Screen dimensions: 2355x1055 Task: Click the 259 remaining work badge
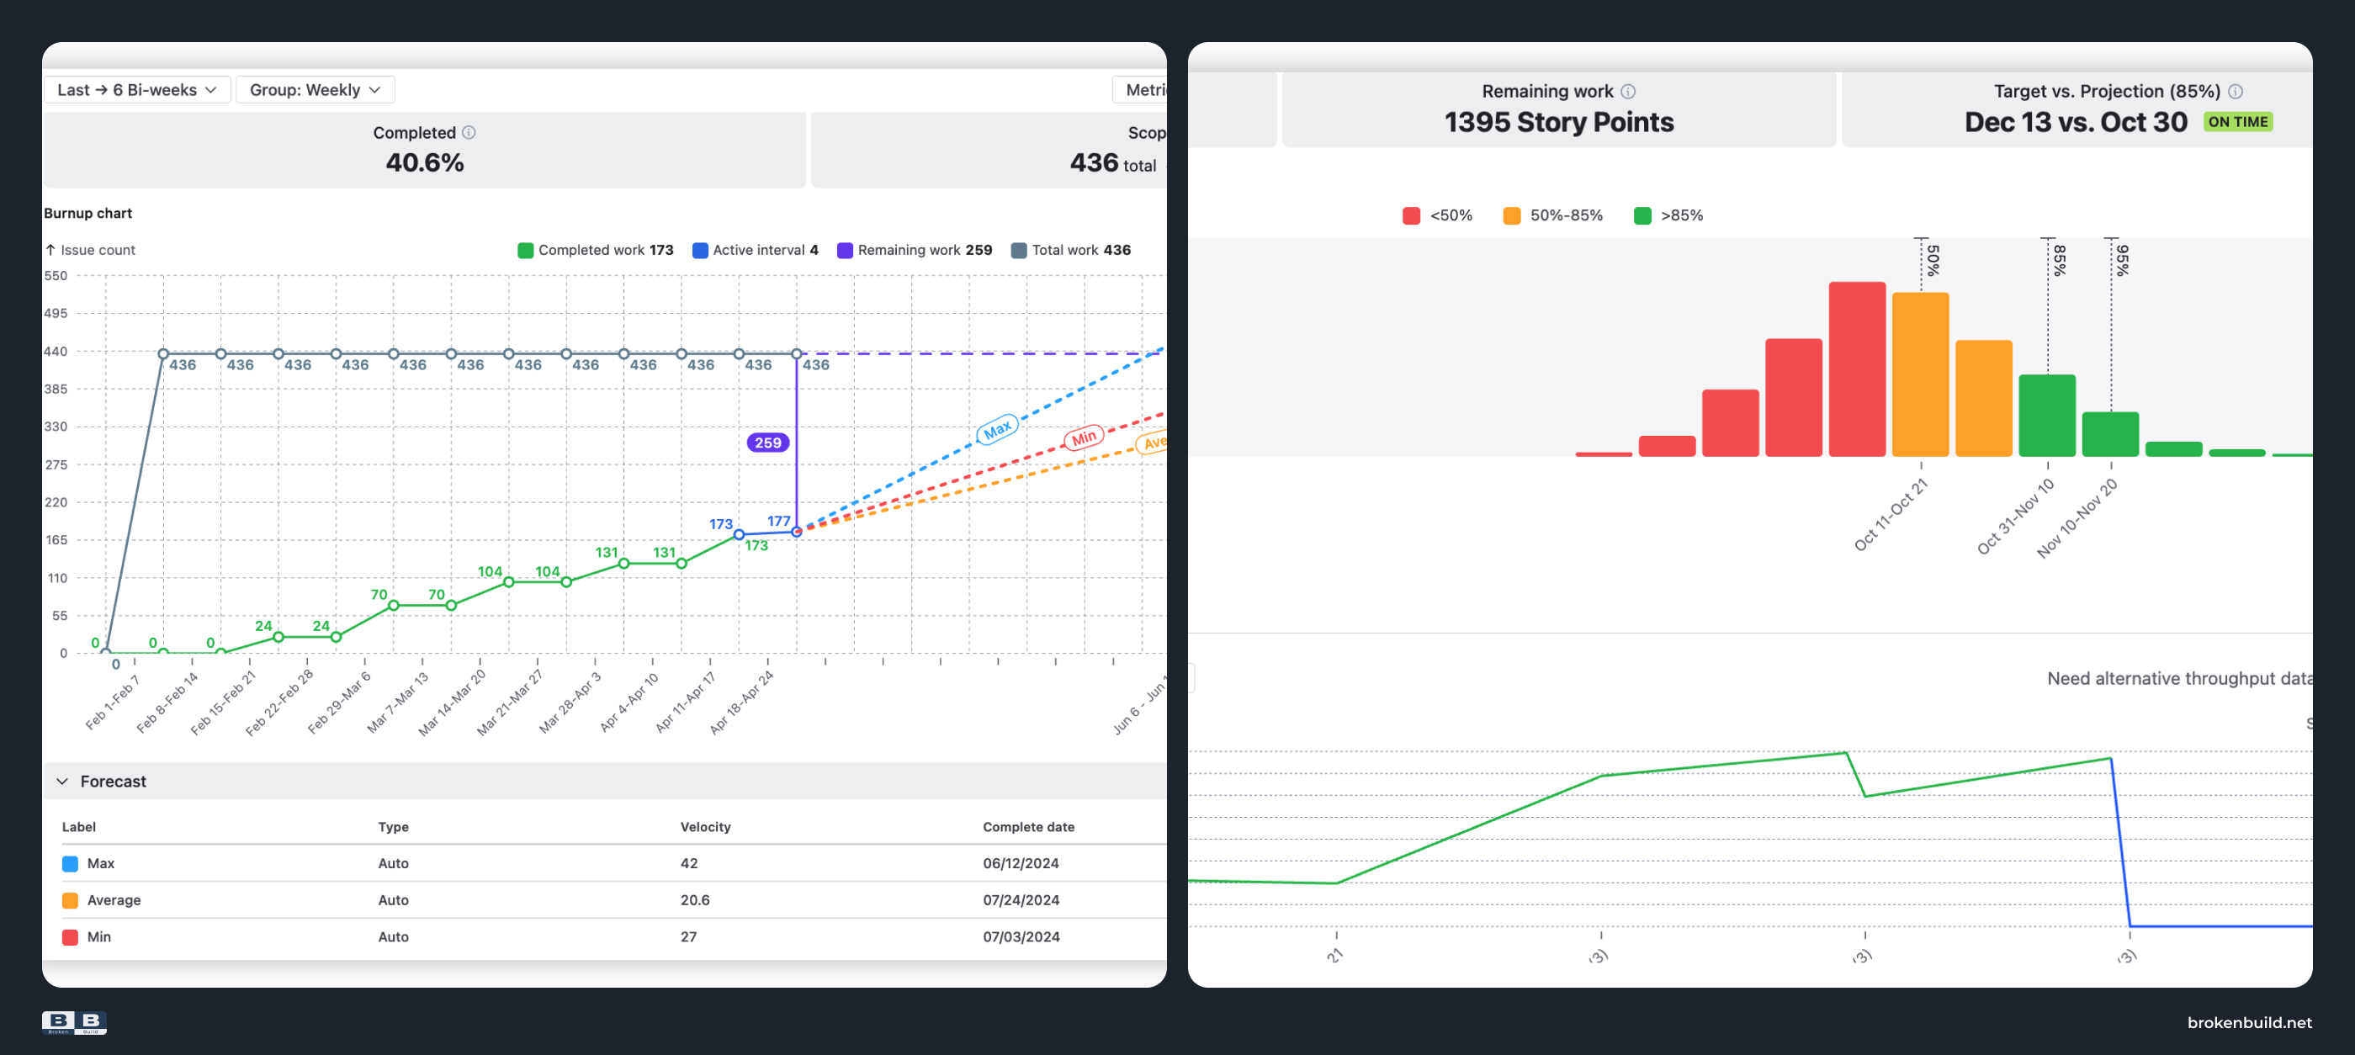pyautogui.click(x=768, y=443)
